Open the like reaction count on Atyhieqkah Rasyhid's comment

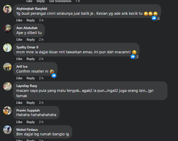(156, 18)
